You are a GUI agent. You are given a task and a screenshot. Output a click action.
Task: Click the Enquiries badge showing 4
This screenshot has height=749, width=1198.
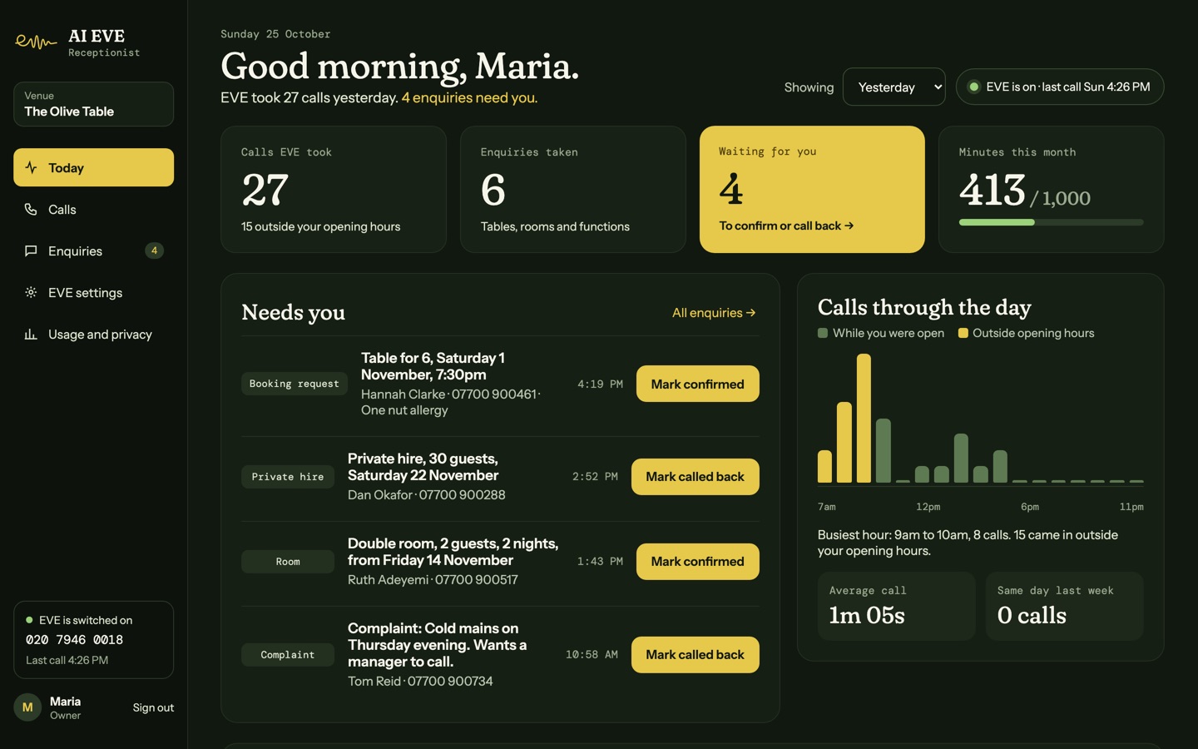154,250
